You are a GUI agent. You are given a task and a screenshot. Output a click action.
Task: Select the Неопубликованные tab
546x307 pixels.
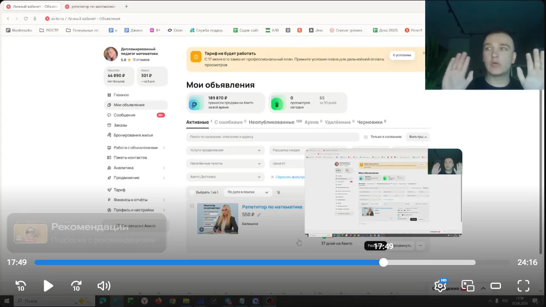tap(271, 122)
